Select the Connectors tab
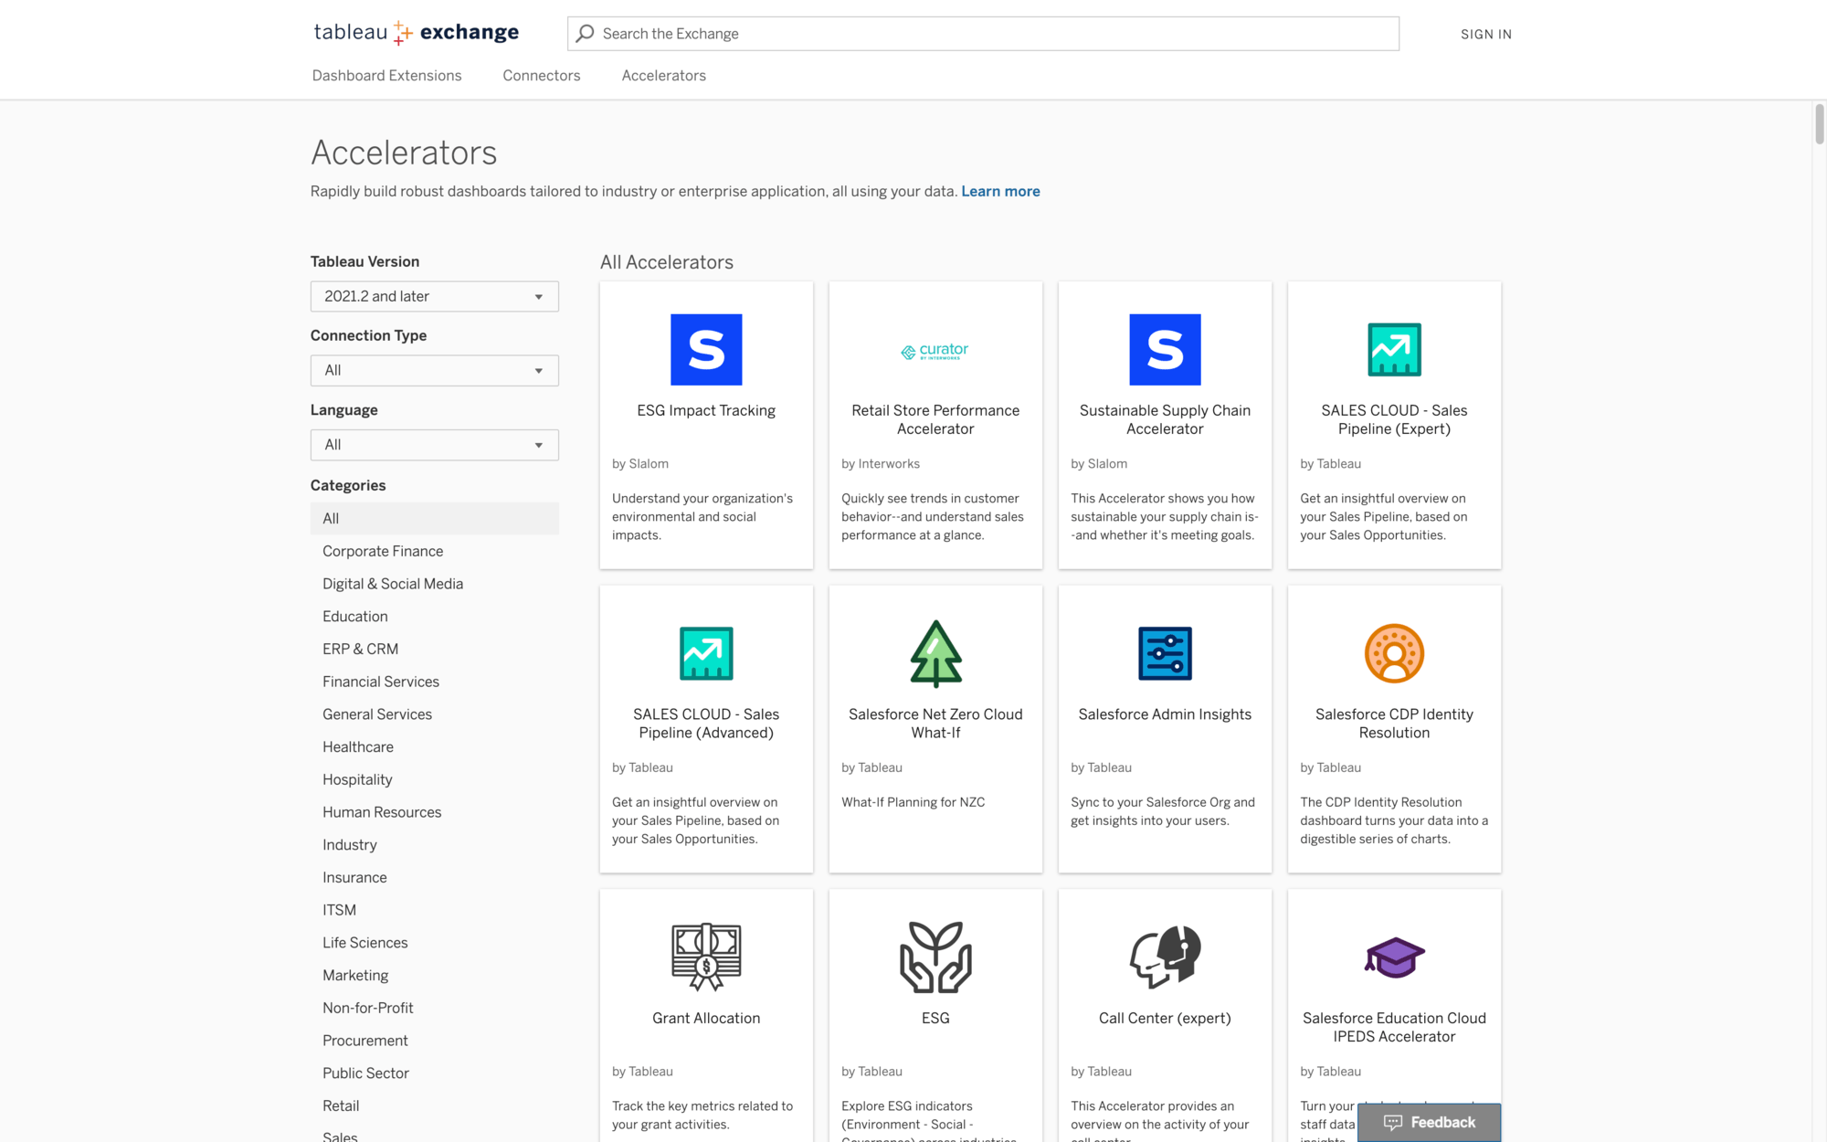The image size is (1827, 1142). [542, 77]
